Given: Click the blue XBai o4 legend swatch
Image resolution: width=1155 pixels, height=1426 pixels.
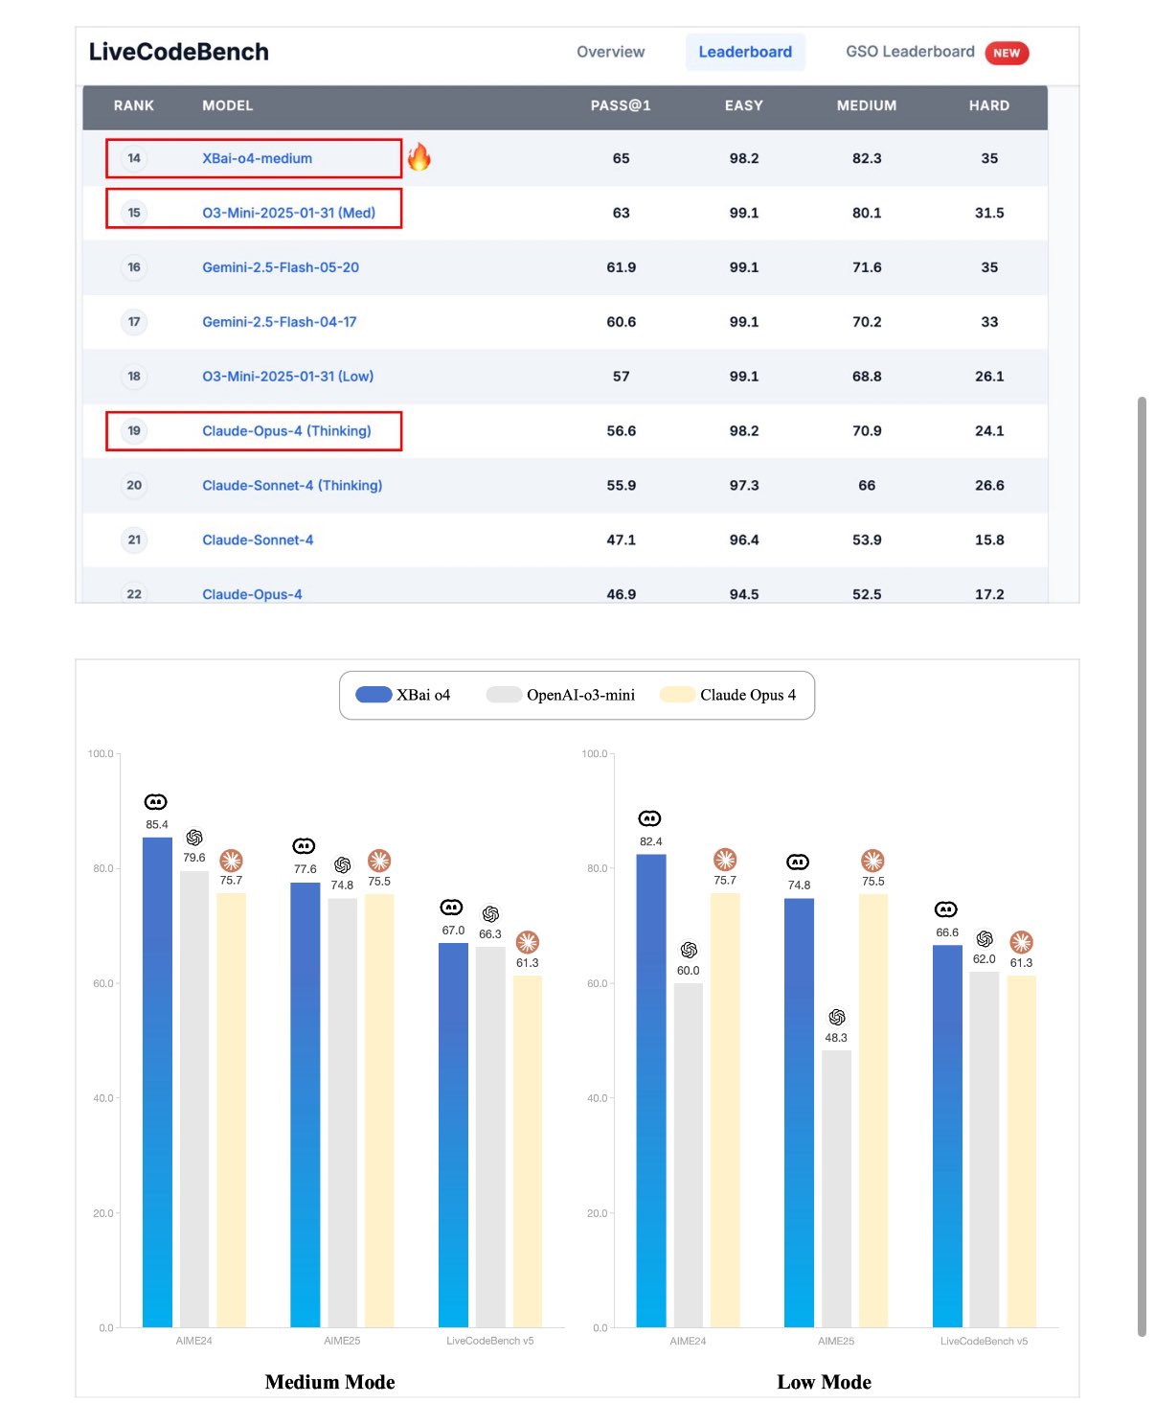Looking at the screenshot, I should pos(374,695).
